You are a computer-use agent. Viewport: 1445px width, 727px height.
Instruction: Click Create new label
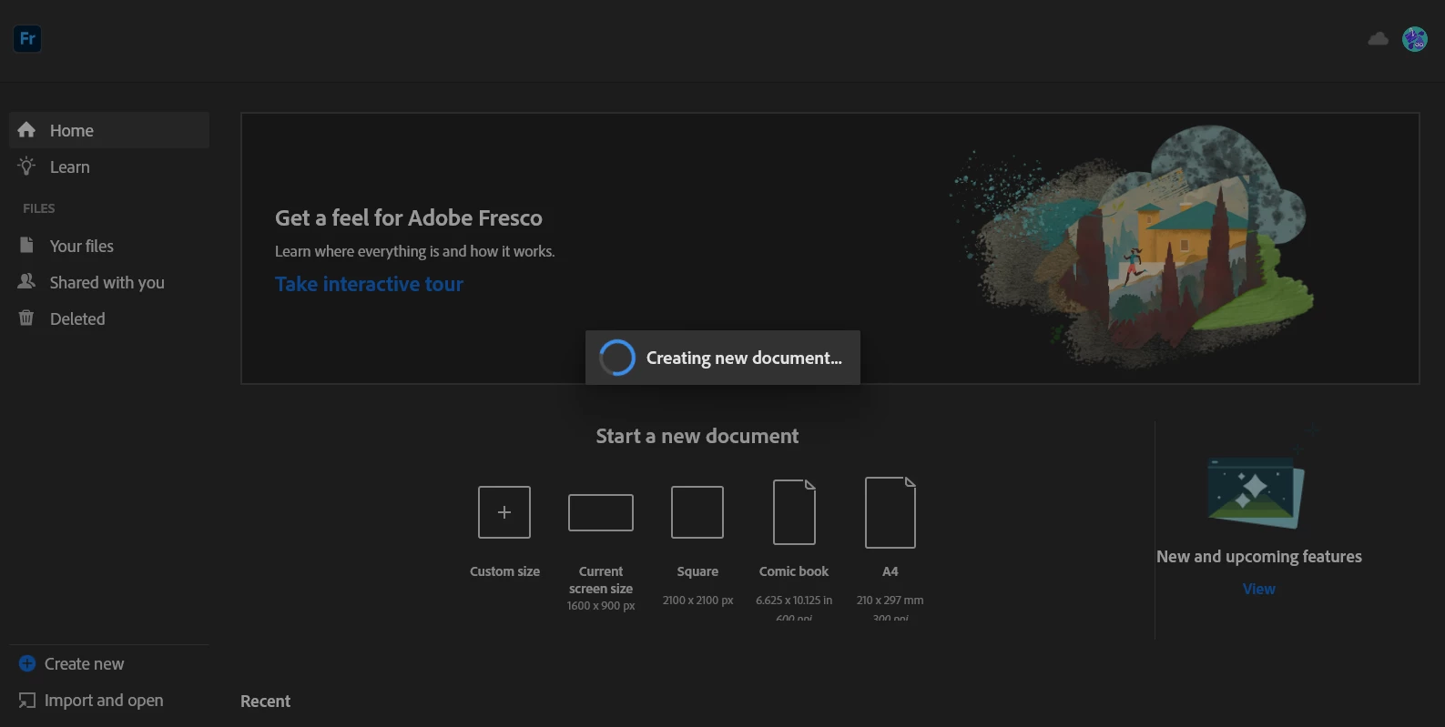84,663
